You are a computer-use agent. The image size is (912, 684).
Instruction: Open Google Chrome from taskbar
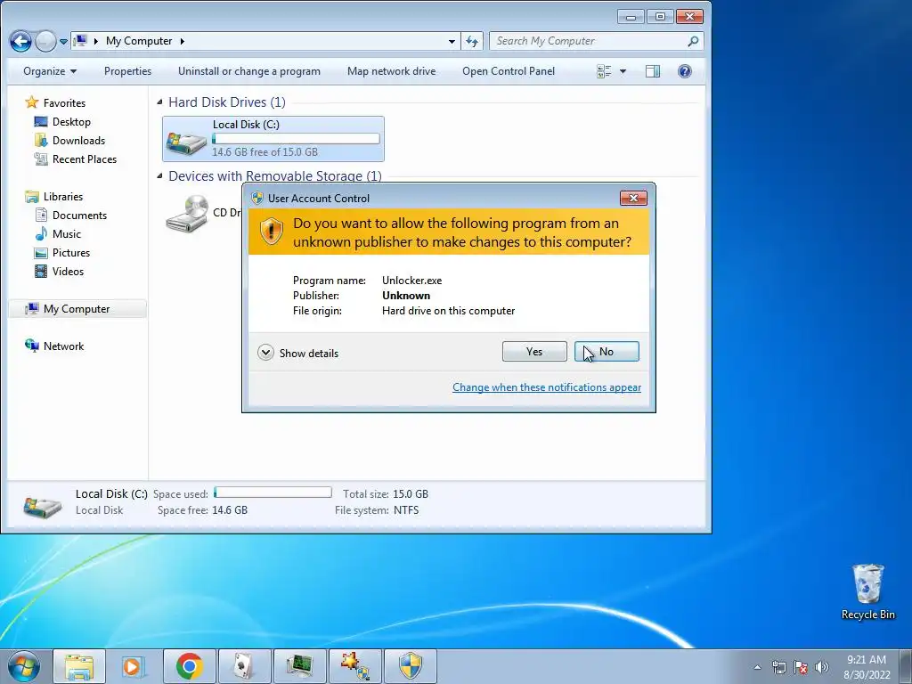pos(189,666)
